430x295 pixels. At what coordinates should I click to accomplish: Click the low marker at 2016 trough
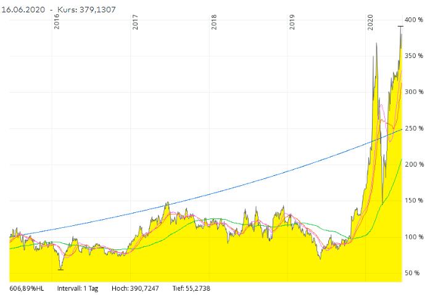tap(61, 270)
